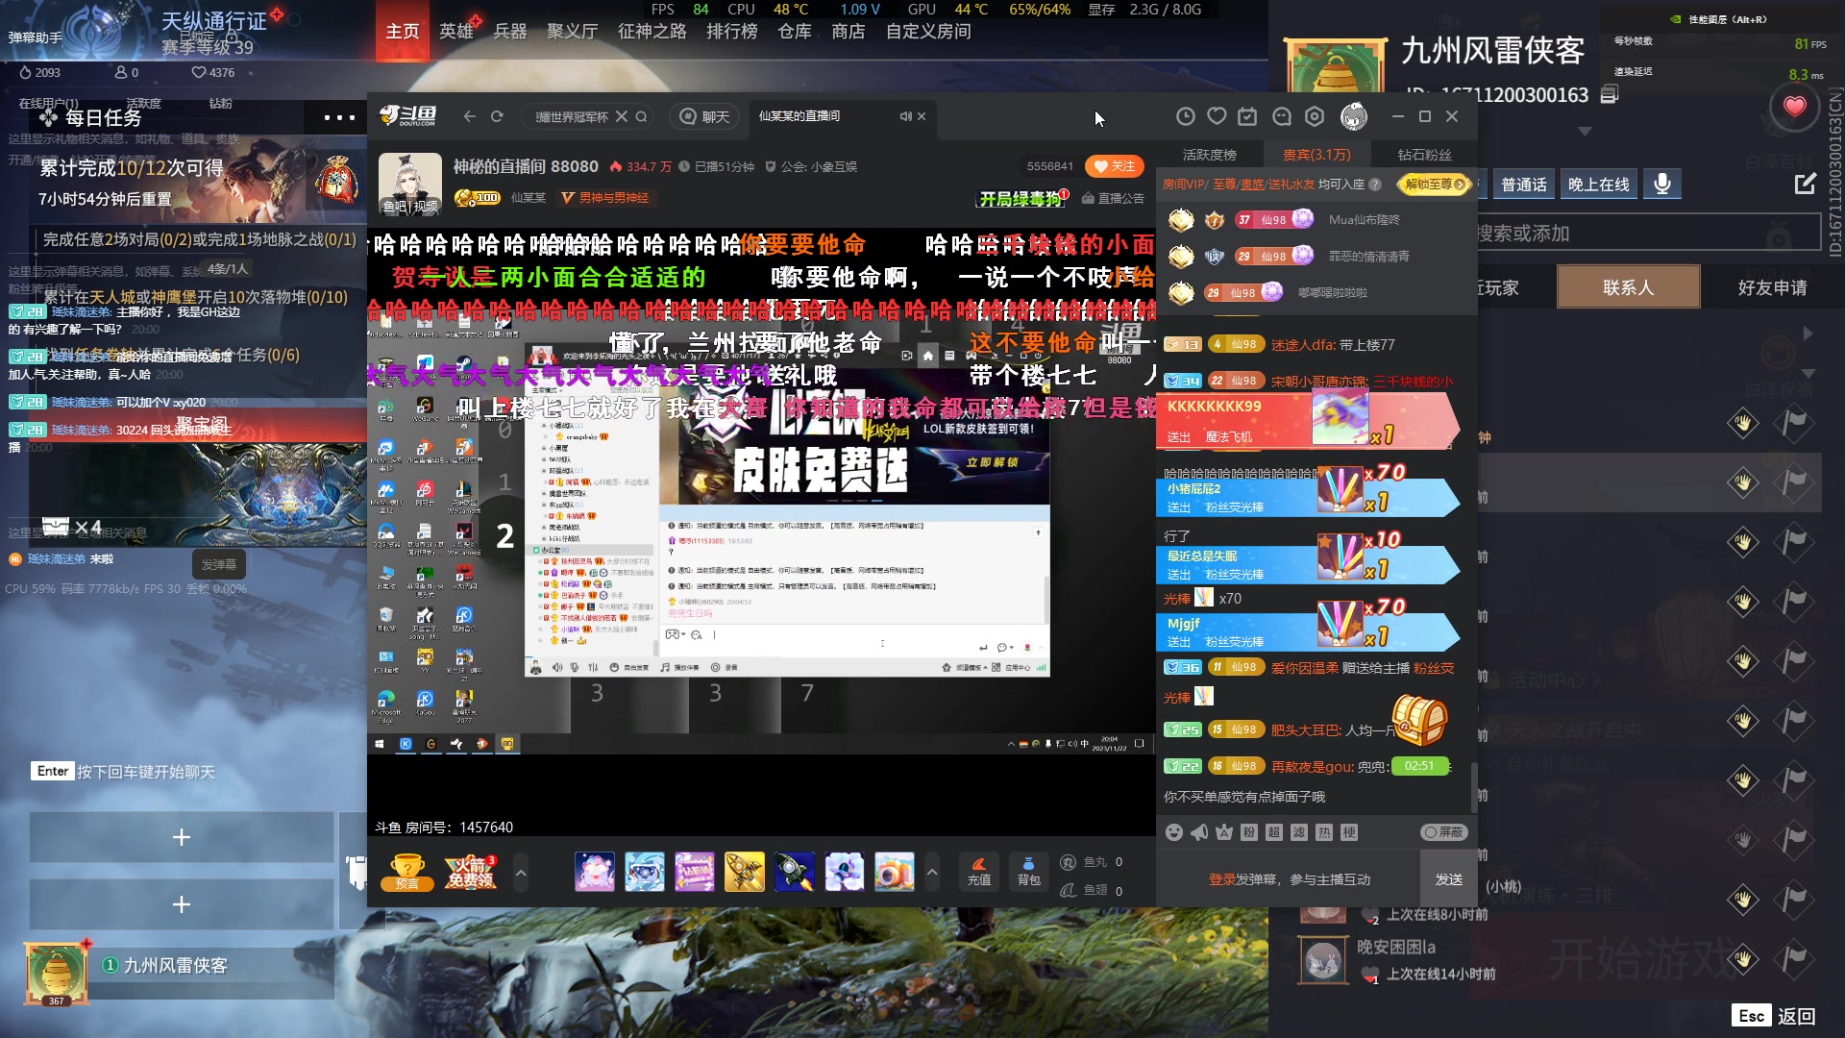Screen dimensions: 1845x1038
Task: Open 直播公告 announcement
Action: point(1114,198)
